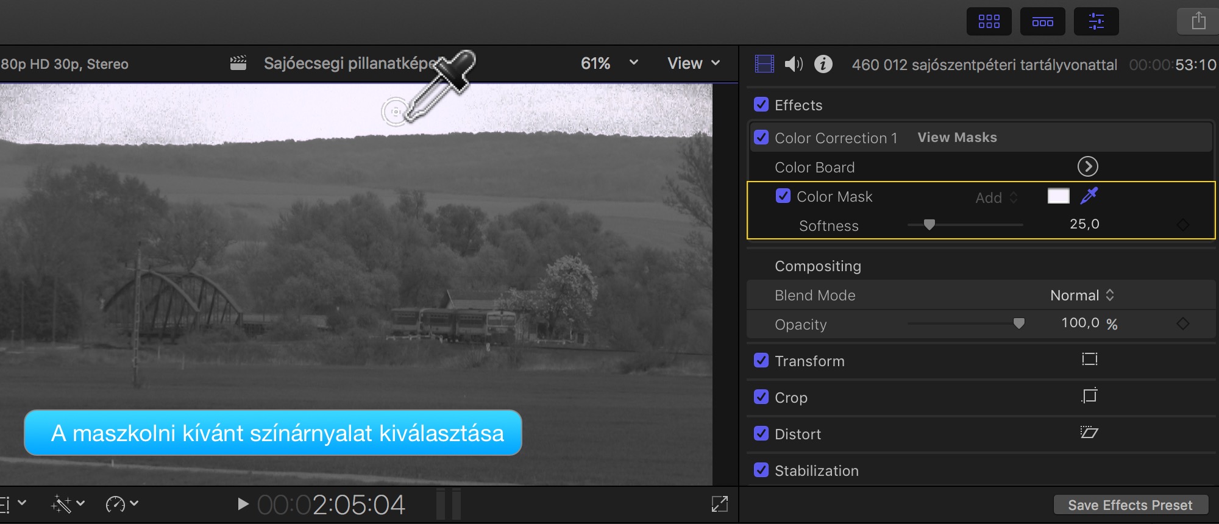Show the browser panel toggle icon
The image size is (1219, 524).
pyautogui.click(x=989, y=21)
